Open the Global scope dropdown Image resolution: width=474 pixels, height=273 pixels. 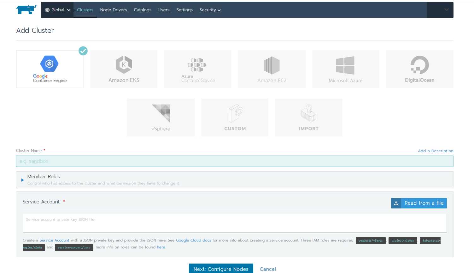coord(57,10)
